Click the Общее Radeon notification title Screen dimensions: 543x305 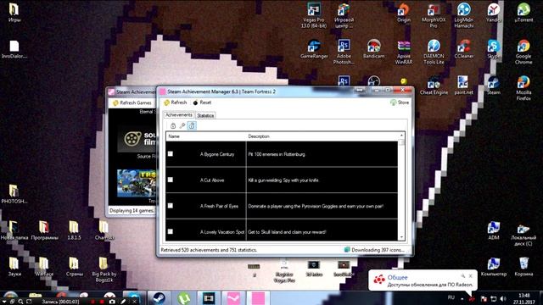397,277
